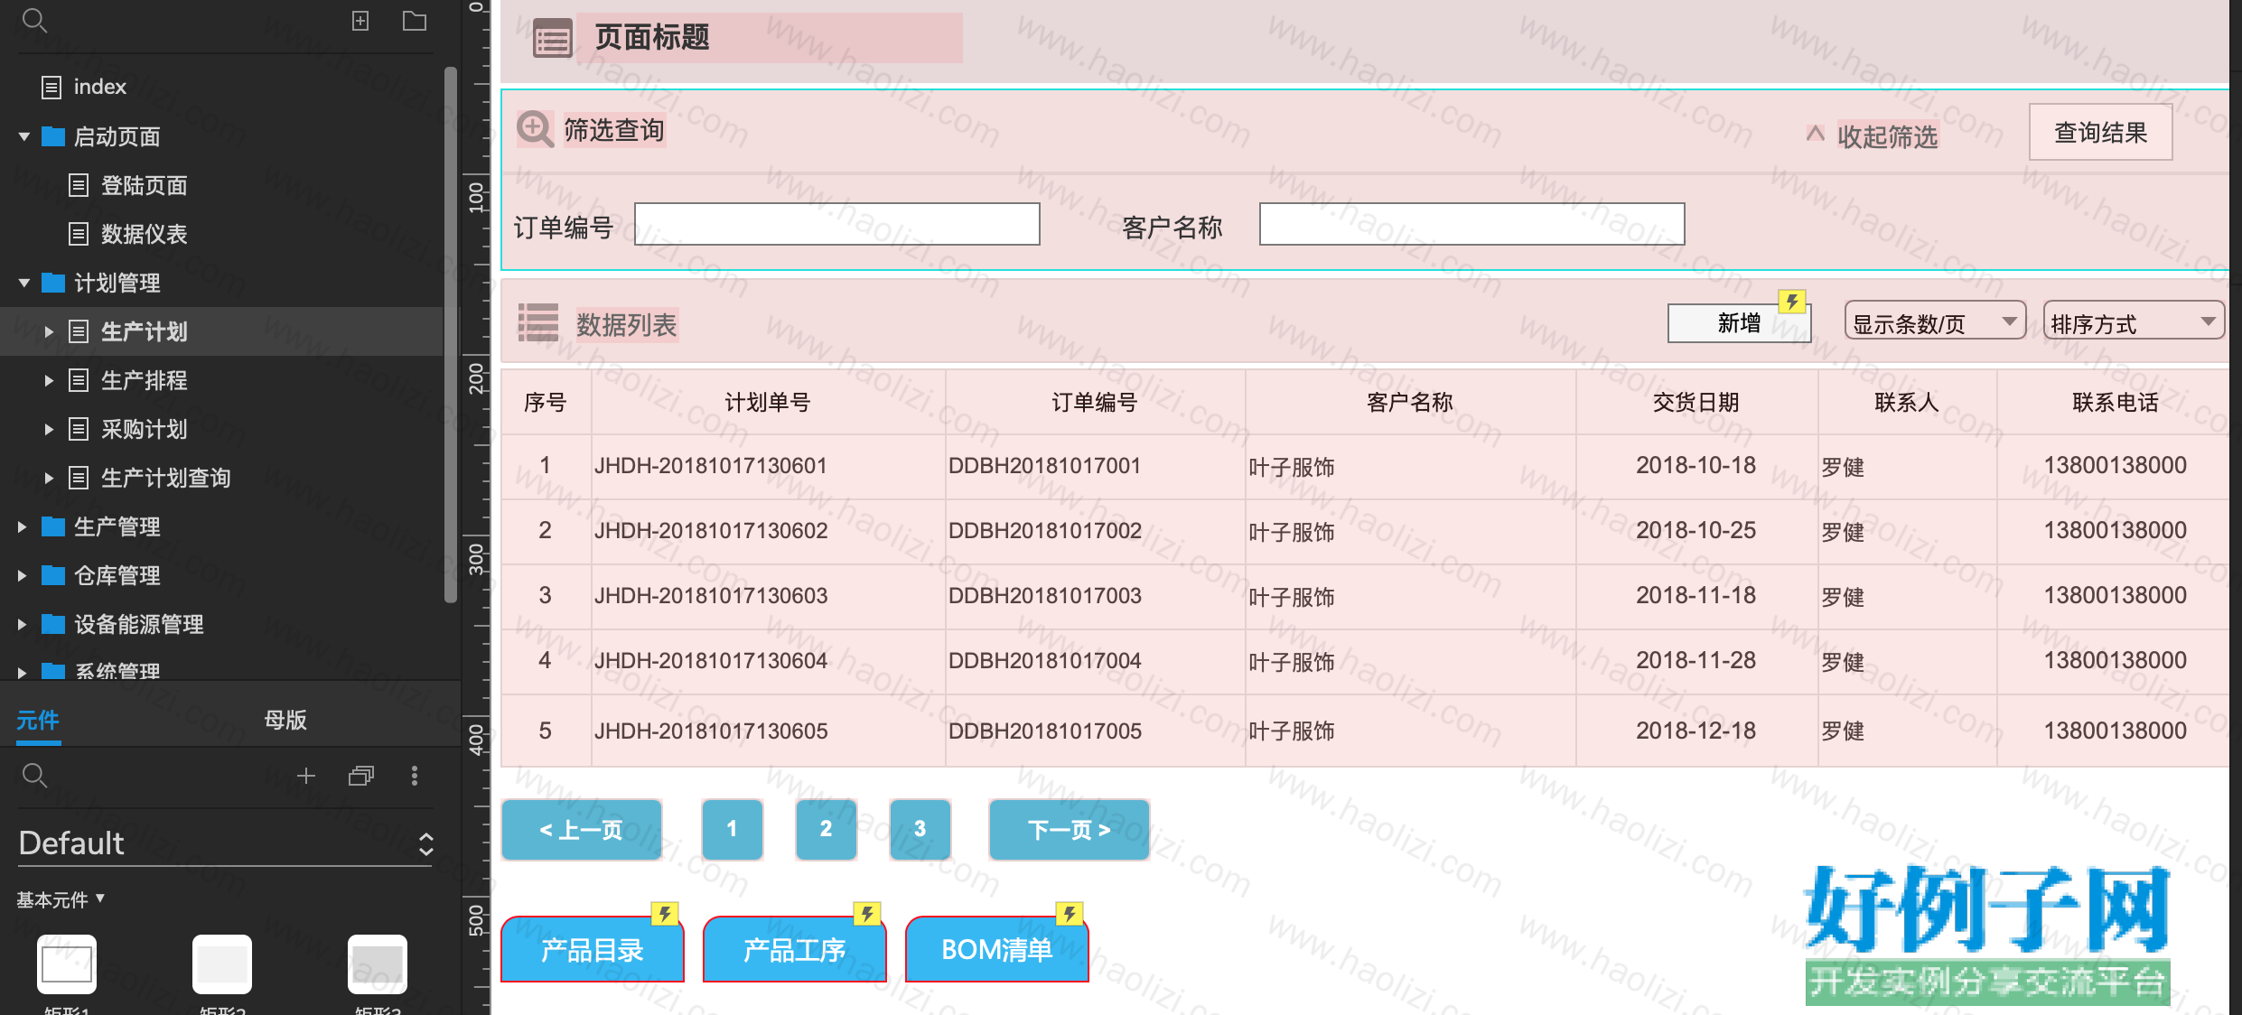
Task: Click the pages panel search icon
Action: coord(34,20)
